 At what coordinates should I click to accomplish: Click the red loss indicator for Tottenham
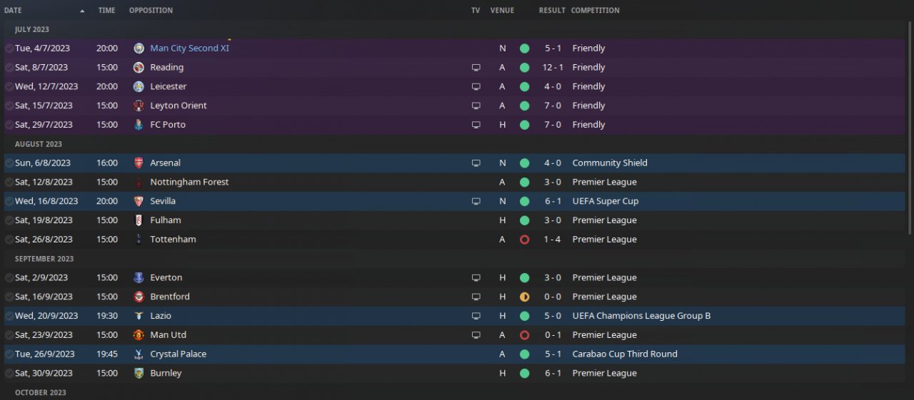point(525,240)
